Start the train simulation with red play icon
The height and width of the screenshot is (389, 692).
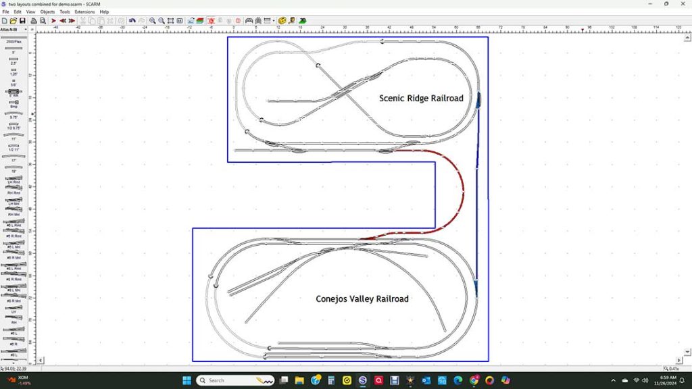(53, 20)
